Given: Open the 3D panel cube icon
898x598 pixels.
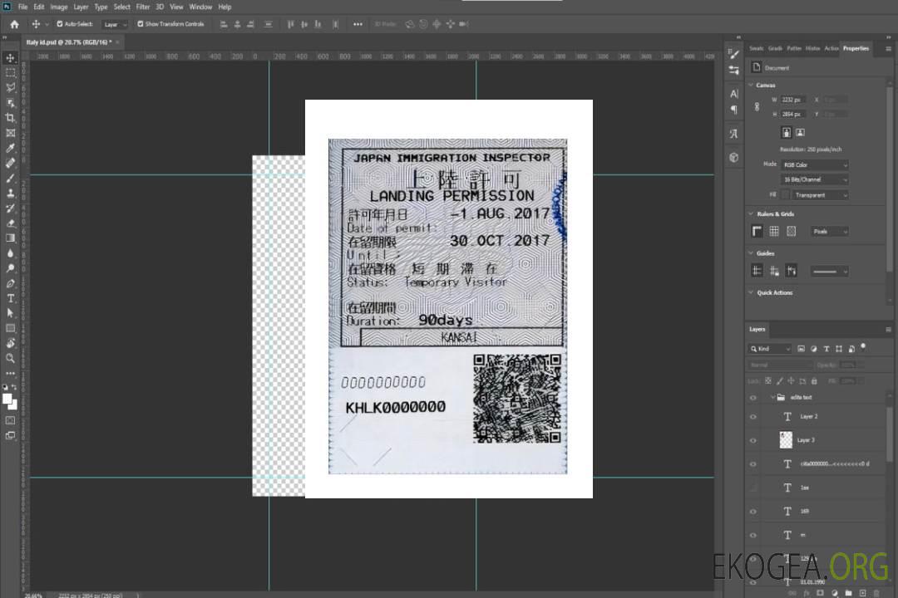Looking at the screenshot, I should click(734, 157).
